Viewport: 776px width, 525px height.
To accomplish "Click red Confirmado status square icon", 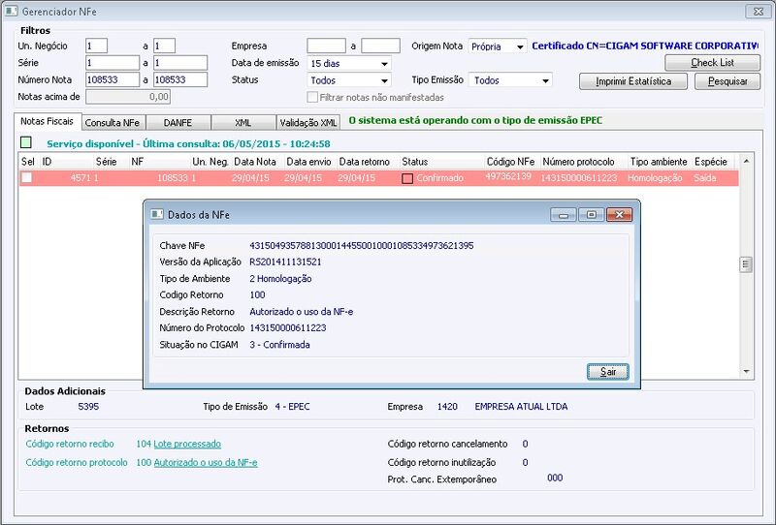I will point(407,178).
